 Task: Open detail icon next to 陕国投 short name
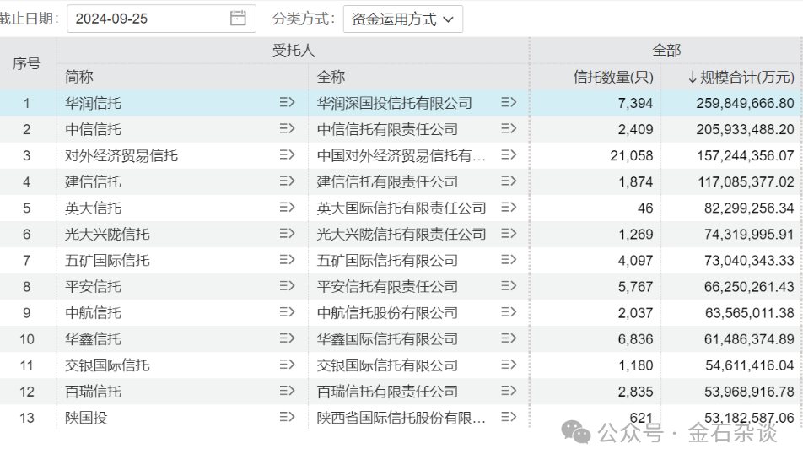click(288, 418)
